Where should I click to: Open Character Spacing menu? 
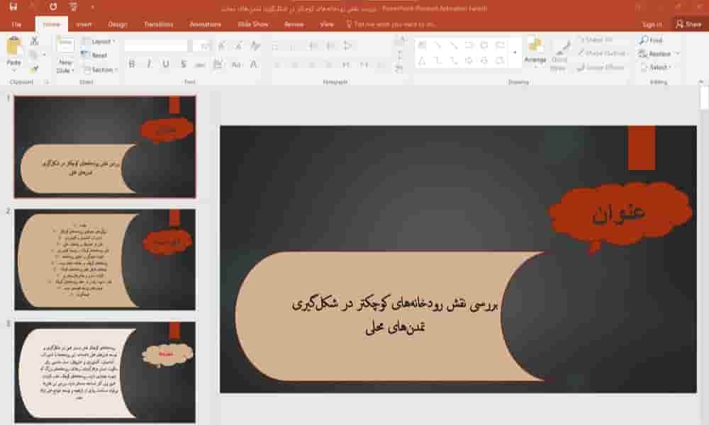(218, 64)
